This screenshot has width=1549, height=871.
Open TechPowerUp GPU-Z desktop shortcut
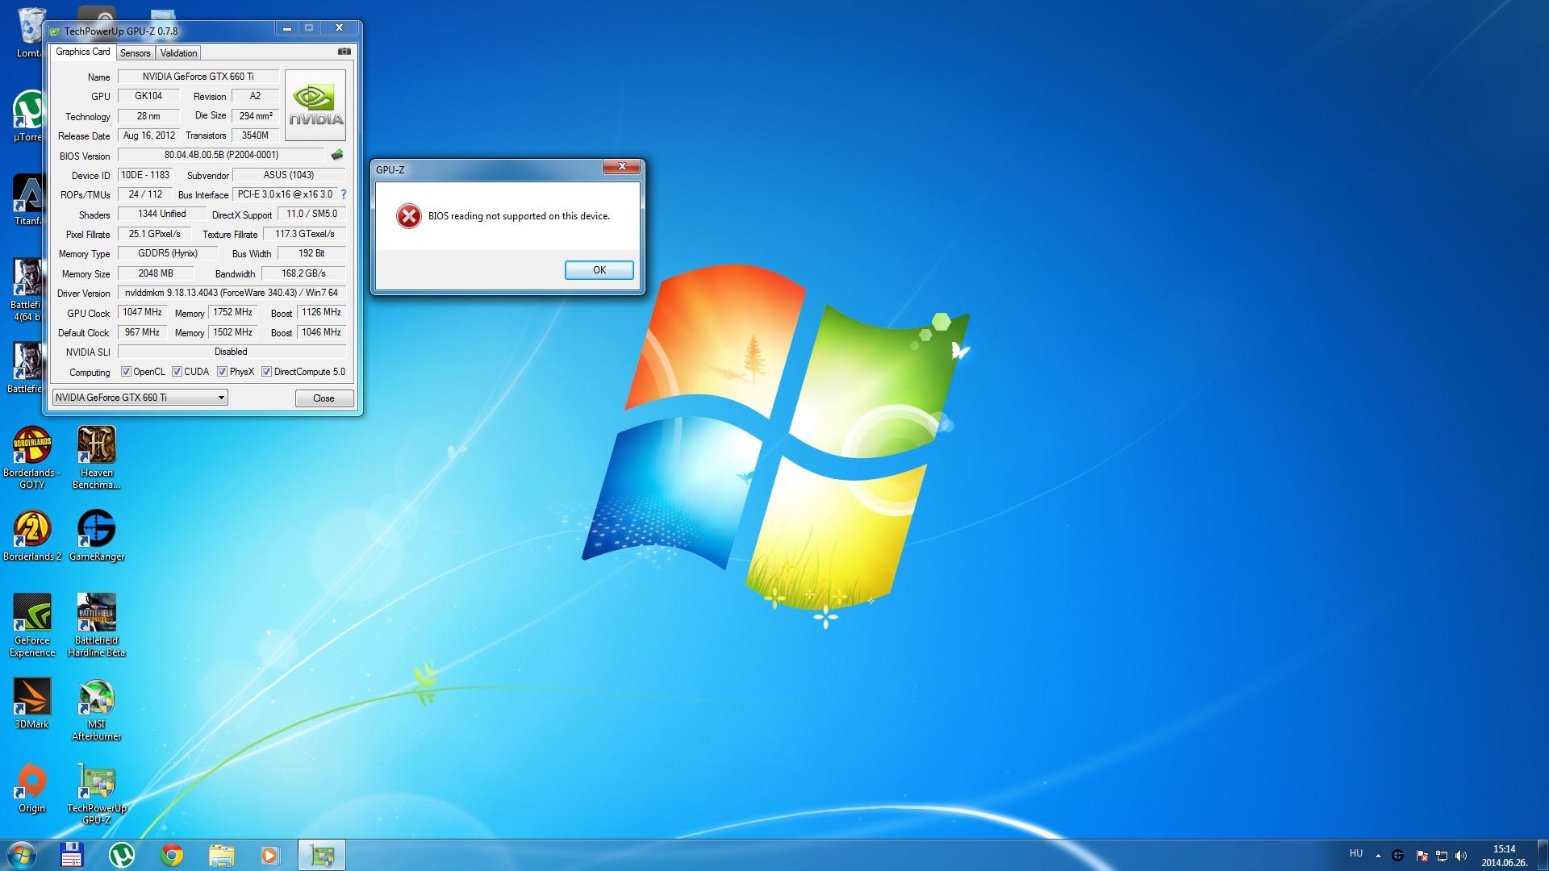(97, 794)
